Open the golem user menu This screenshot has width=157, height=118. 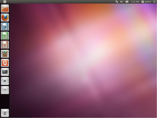146,2
